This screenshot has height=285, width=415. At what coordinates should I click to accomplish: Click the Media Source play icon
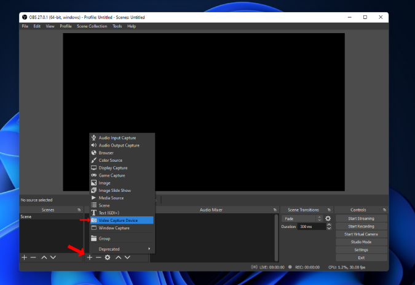(x=93, y=197)
